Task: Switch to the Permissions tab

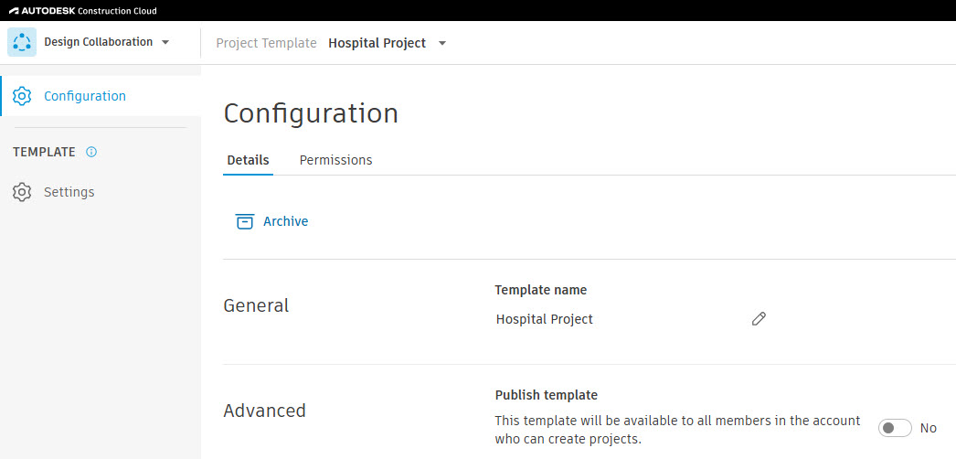Action: tap(336, 160)
